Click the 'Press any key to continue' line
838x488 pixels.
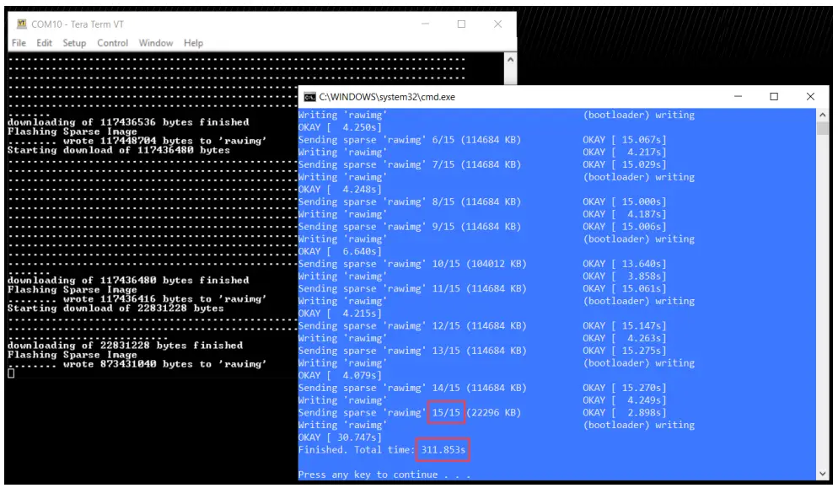coord(384,475)
